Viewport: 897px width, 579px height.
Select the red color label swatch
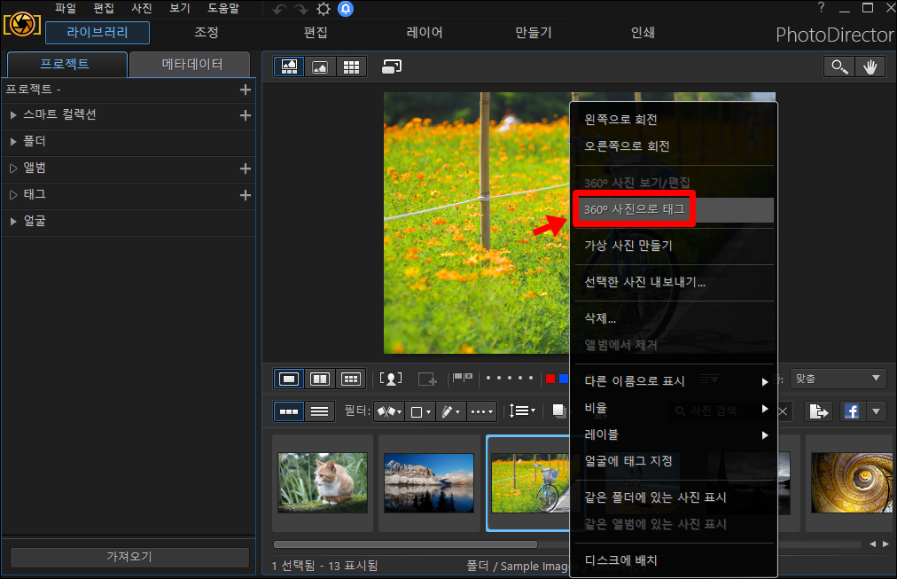click(x=550, y=379)
